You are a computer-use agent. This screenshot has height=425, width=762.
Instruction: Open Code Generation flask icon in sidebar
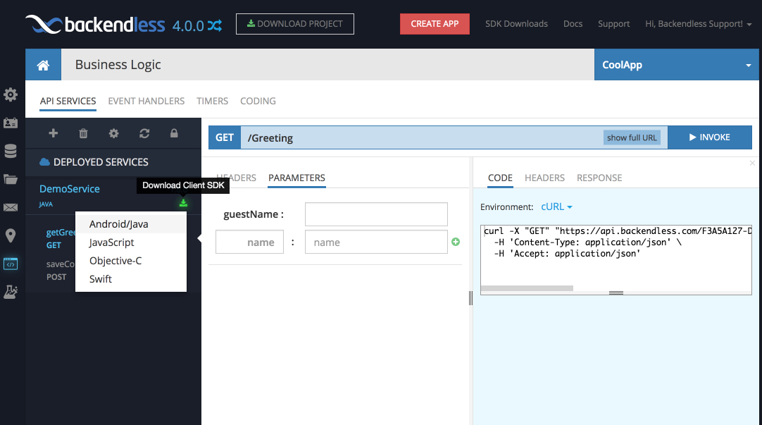pos(10,292)
